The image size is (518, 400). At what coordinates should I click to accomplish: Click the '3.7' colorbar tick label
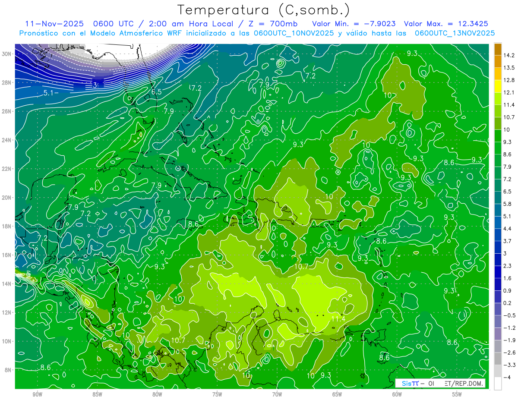[508, 241]
